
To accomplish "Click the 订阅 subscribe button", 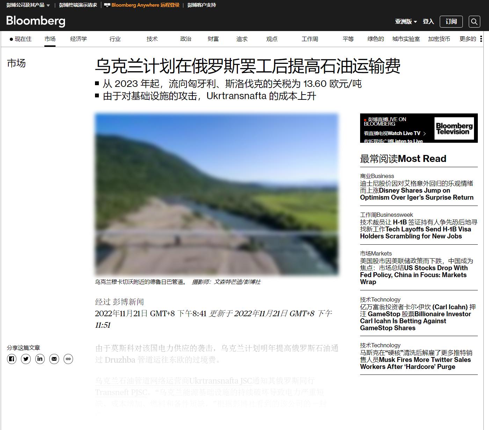I will click(x=451, y=22).
